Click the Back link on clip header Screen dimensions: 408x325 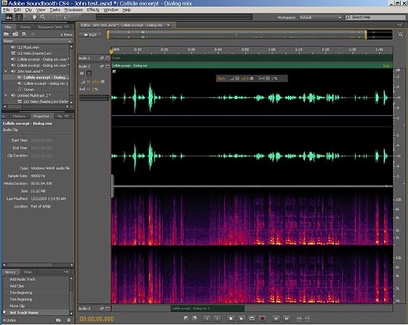click(386, 66)
